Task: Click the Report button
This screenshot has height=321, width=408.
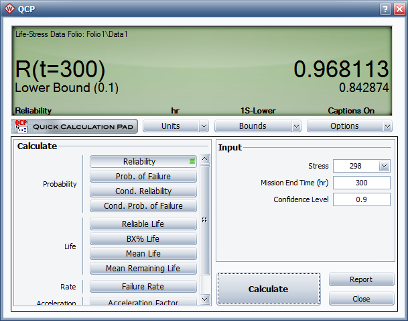Action: click(x=360, y=279)
